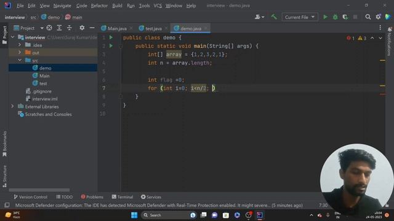
Task: Open the code with me user icon
Action: click(x=259, y=17)
